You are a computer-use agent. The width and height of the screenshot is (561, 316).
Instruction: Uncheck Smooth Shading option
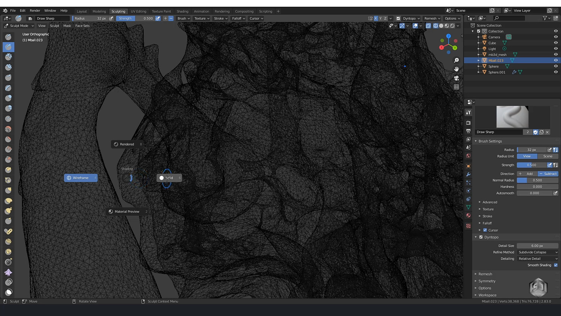click(556, 265)
